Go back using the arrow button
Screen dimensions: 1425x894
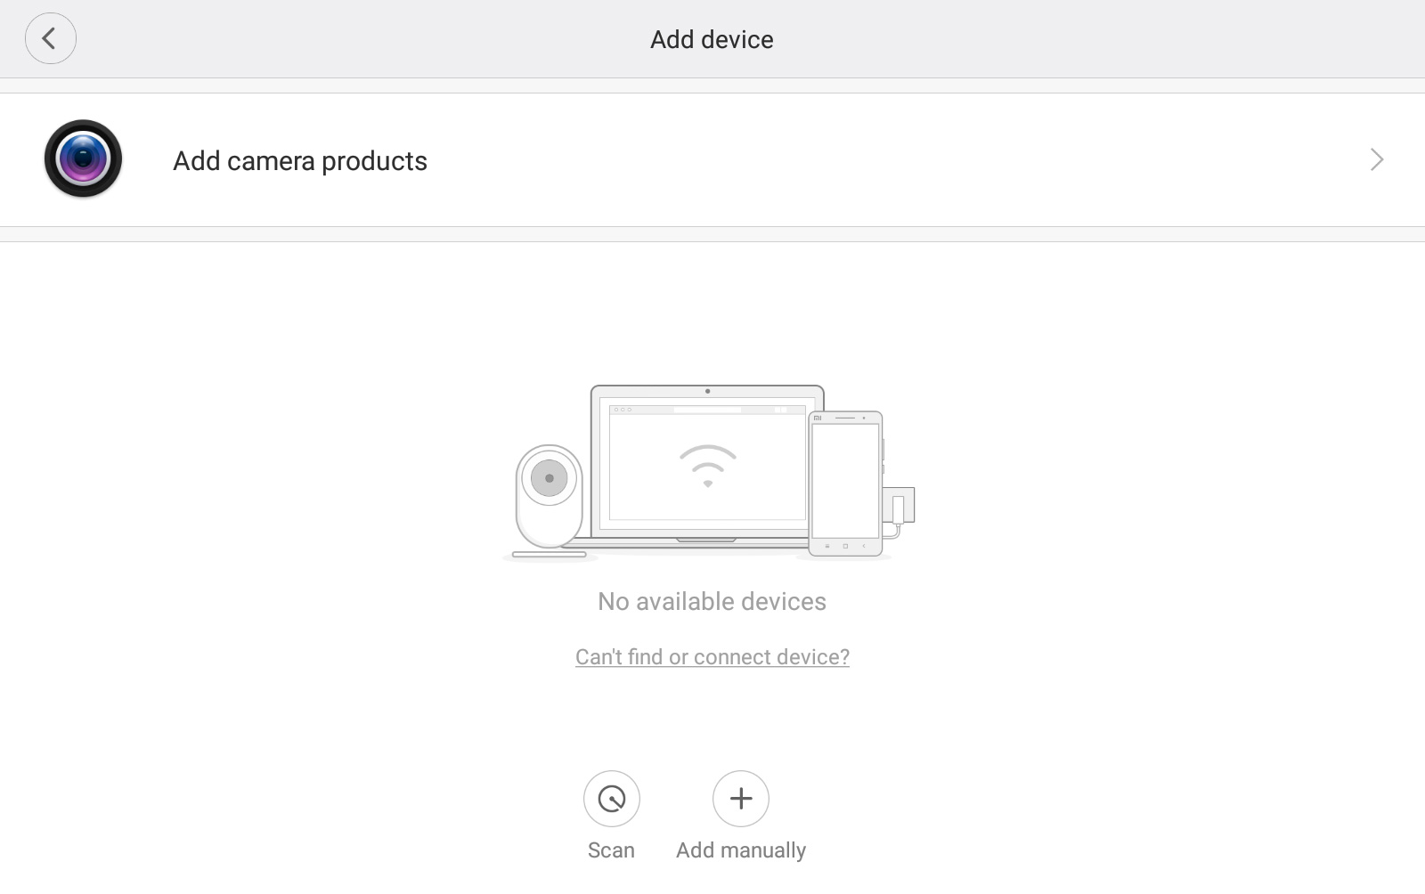[x=50, y=38]
